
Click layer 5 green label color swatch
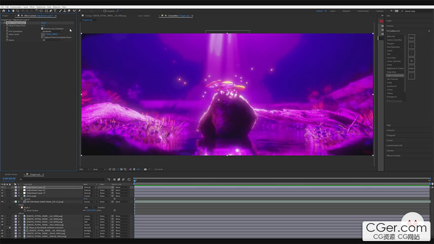[15, 202]
